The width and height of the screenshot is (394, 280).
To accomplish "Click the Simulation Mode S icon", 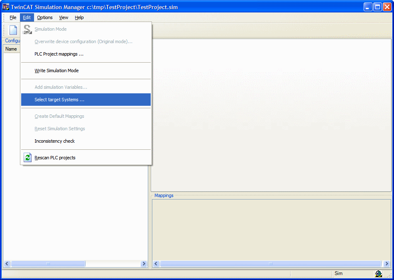I will tap(27, 29).
